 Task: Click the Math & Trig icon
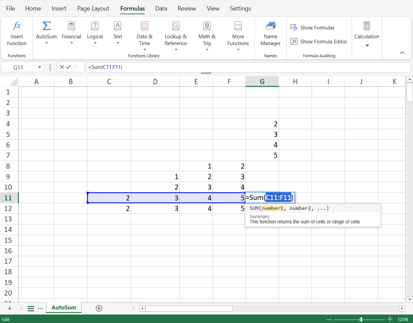click(x=207, y=26)
